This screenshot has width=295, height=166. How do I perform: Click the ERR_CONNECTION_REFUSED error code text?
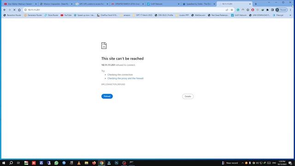(x=113, y=84)
